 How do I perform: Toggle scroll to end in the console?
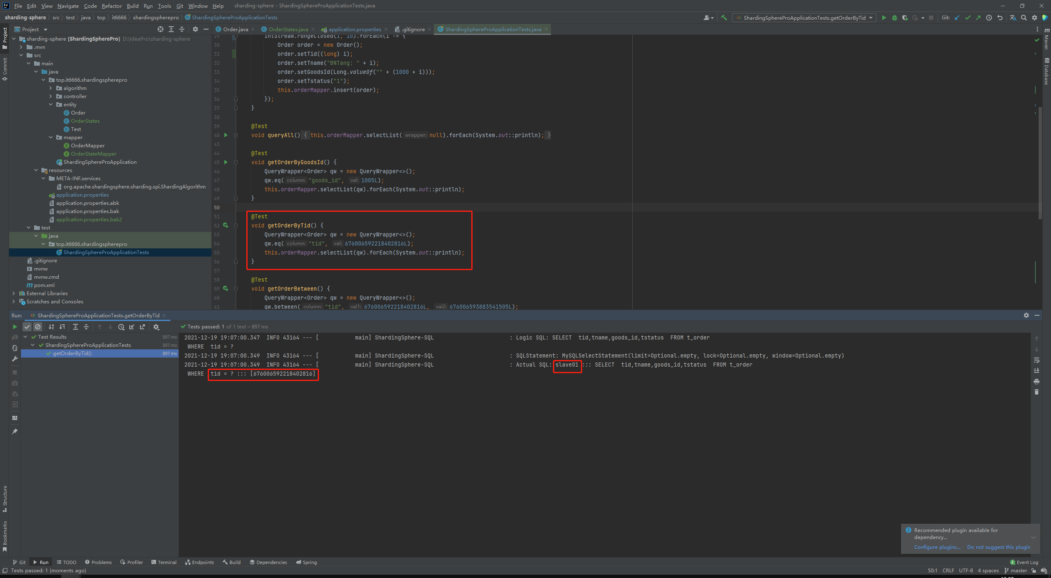tap(1037, 371)
